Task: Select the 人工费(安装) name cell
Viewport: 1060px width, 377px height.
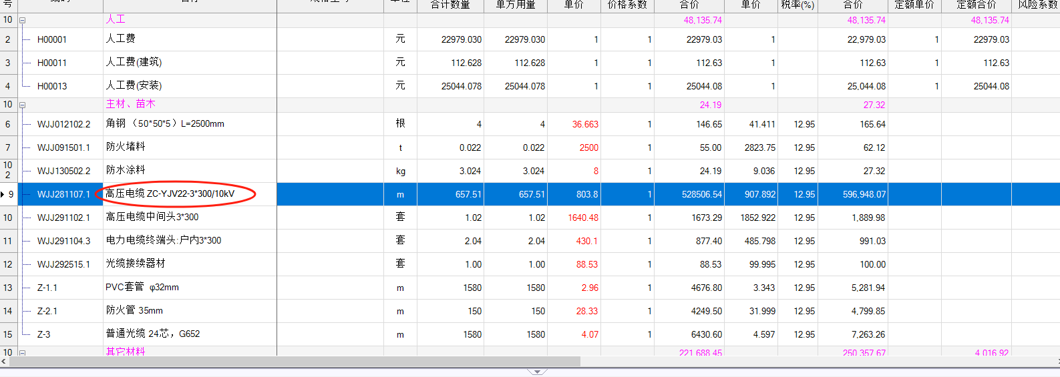Action: pos(134,85)
